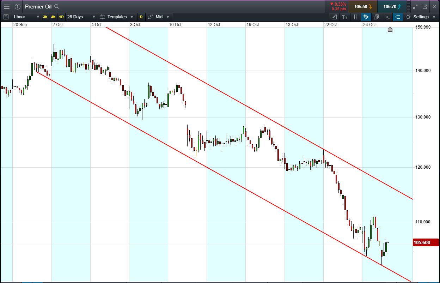The width and height of the screenshot is (440, 283).
Task: Open the hamburger main menu
Action: pyautogui.click(x=6, y=6)
